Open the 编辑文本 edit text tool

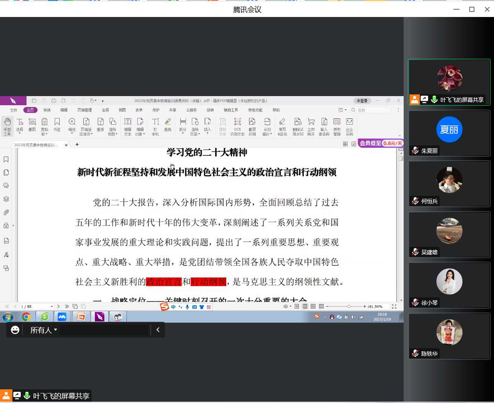(128, 126)
